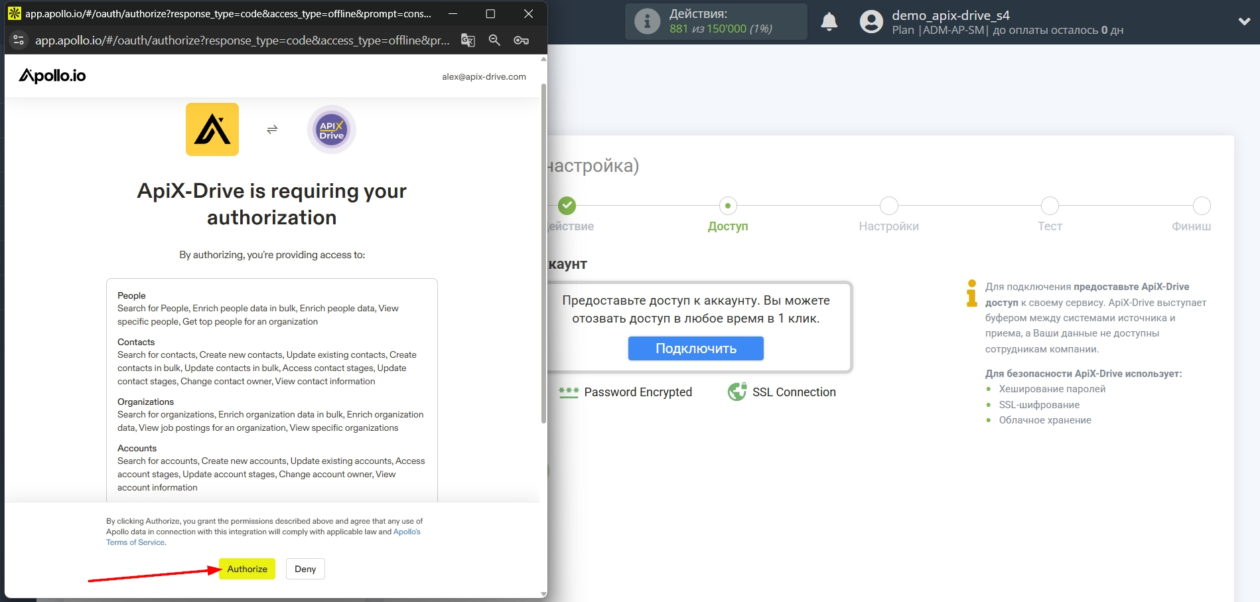This screenshot has height=602, width=1260.
Task: Click the Apollo.io logo in popup header
Action: pos(52,76)
